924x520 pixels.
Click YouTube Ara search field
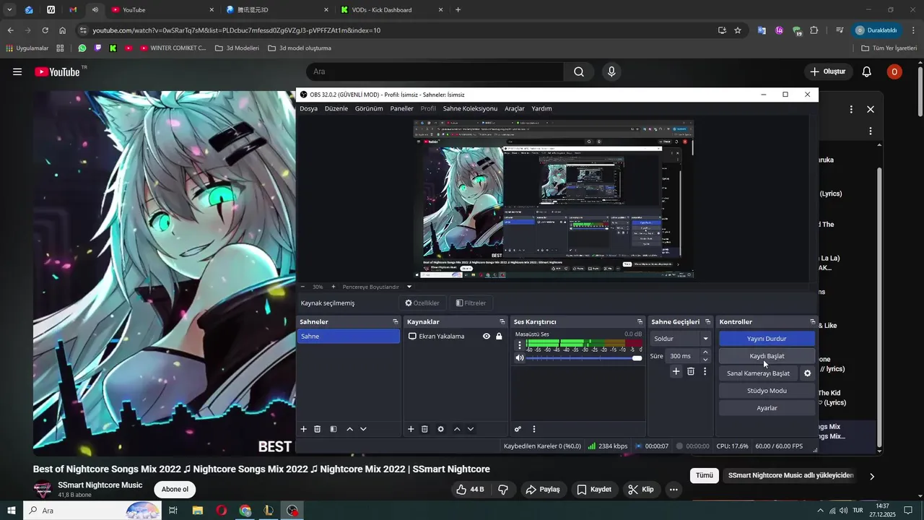tap(435, 71)
